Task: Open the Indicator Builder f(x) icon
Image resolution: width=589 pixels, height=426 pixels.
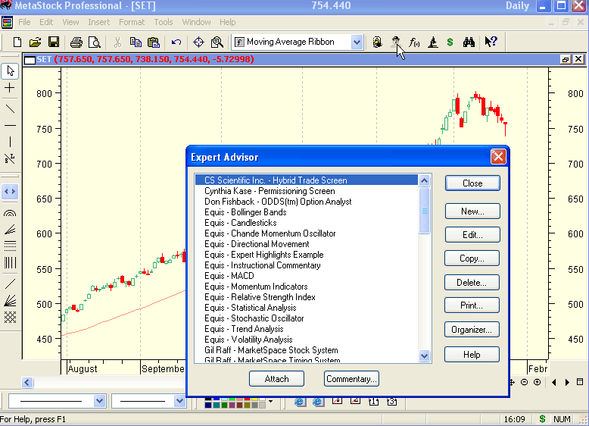Action: click(414, 42)
